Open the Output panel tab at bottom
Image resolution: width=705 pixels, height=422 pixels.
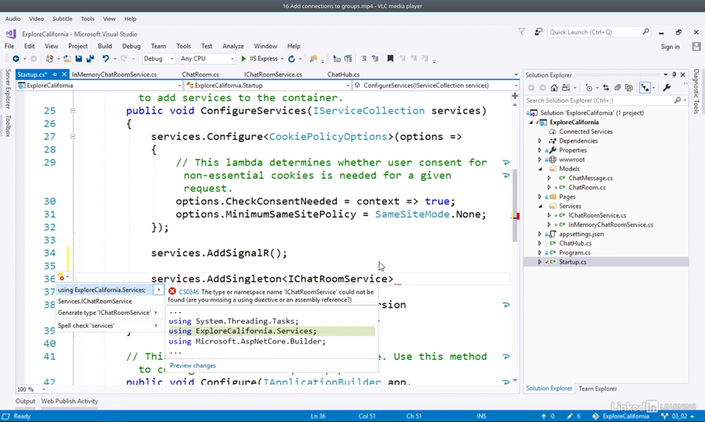click(x=25, y=402)
